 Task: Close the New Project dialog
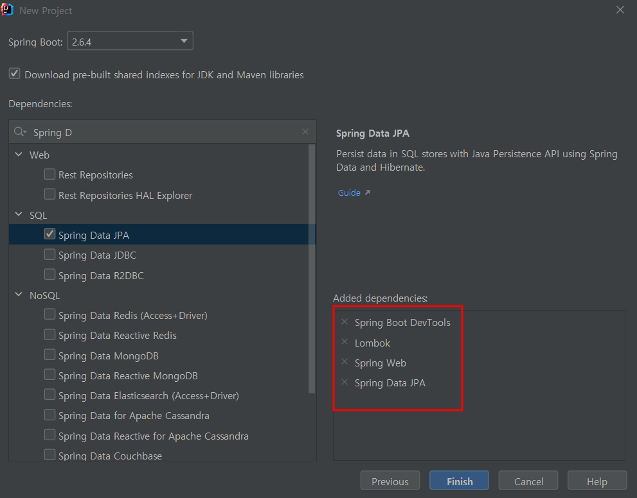[620, 10]
